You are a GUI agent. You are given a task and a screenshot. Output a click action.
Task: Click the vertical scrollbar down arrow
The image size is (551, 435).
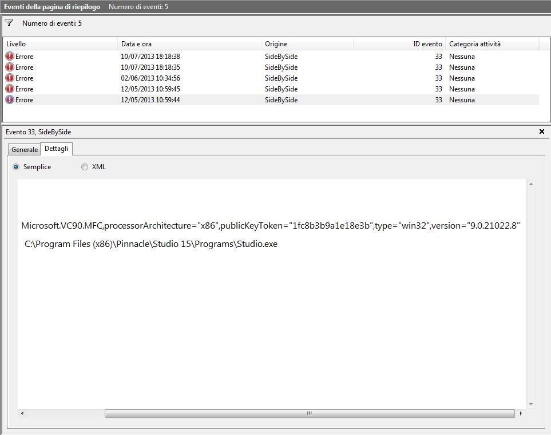point(531,404)
